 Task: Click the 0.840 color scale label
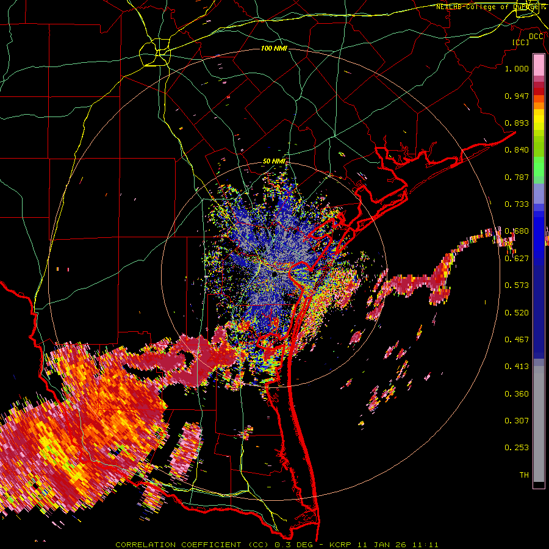tap(517, 150)
